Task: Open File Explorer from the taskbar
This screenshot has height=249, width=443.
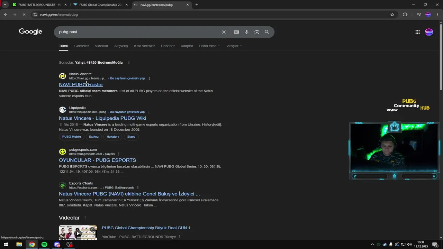Action: click(x=19, y=245)
